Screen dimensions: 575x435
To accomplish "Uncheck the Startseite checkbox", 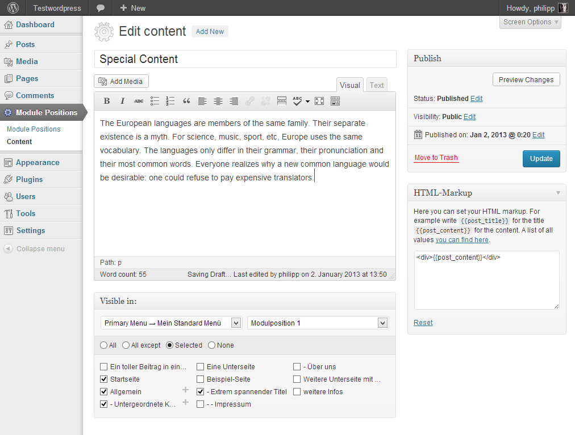I will coord(104,379).
